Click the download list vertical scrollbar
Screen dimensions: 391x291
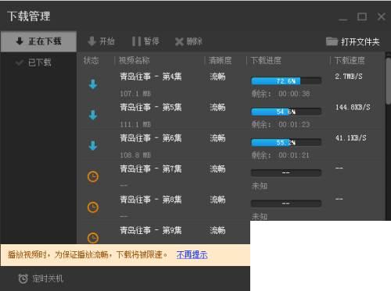tap(389, 81)
